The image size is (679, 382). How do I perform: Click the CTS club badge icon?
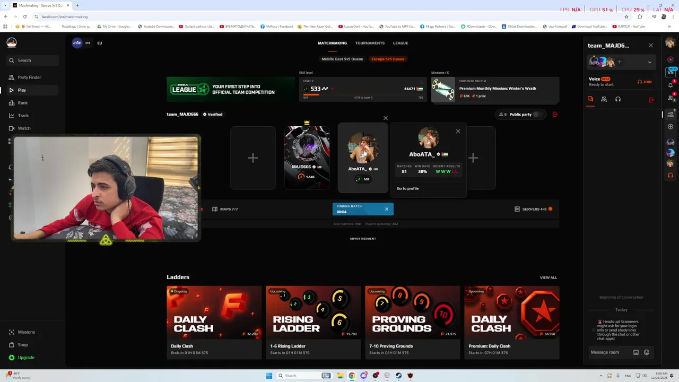77,43
